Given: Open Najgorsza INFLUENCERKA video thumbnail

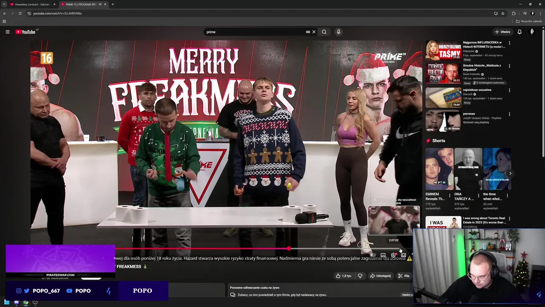Looking at the screenshot, I should 443,50.
